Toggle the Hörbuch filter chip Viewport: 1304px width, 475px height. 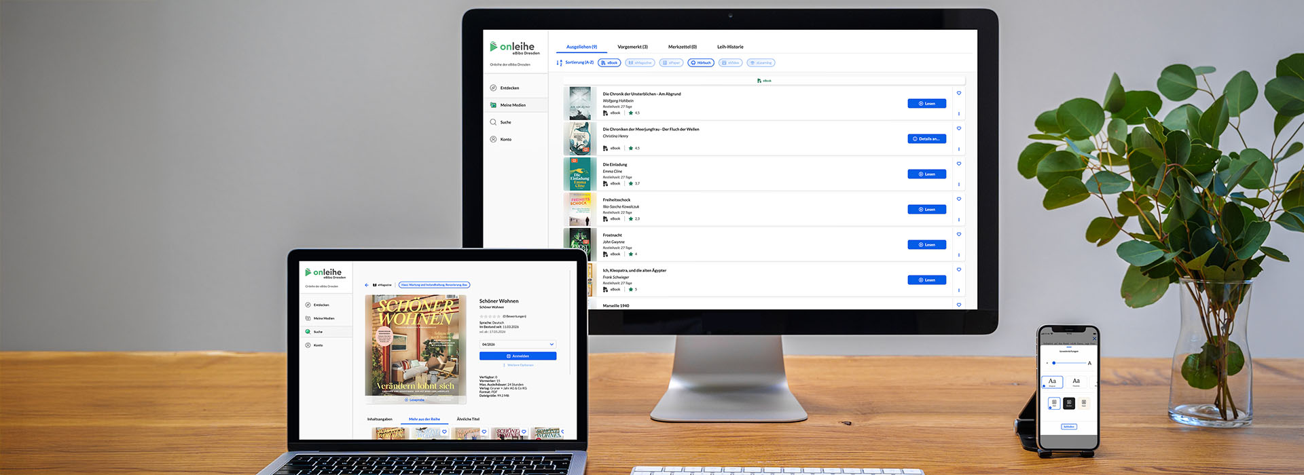[701, 62]
